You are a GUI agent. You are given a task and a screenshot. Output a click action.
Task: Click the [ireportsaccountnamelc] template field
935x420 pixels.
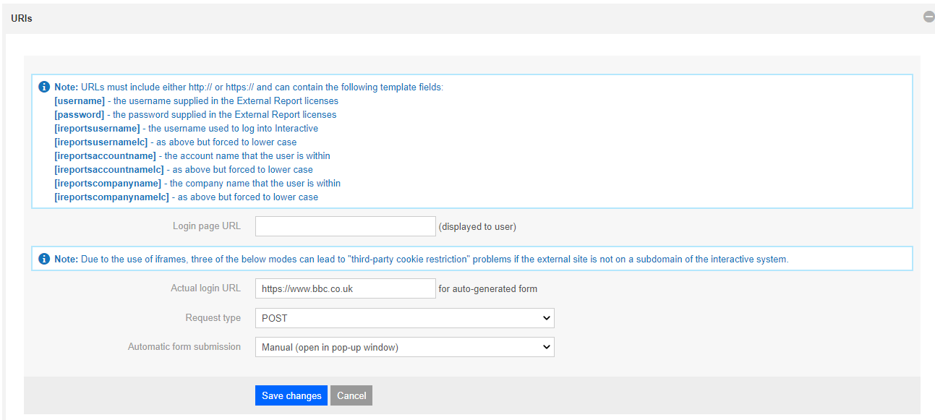(x=108, y=169)
